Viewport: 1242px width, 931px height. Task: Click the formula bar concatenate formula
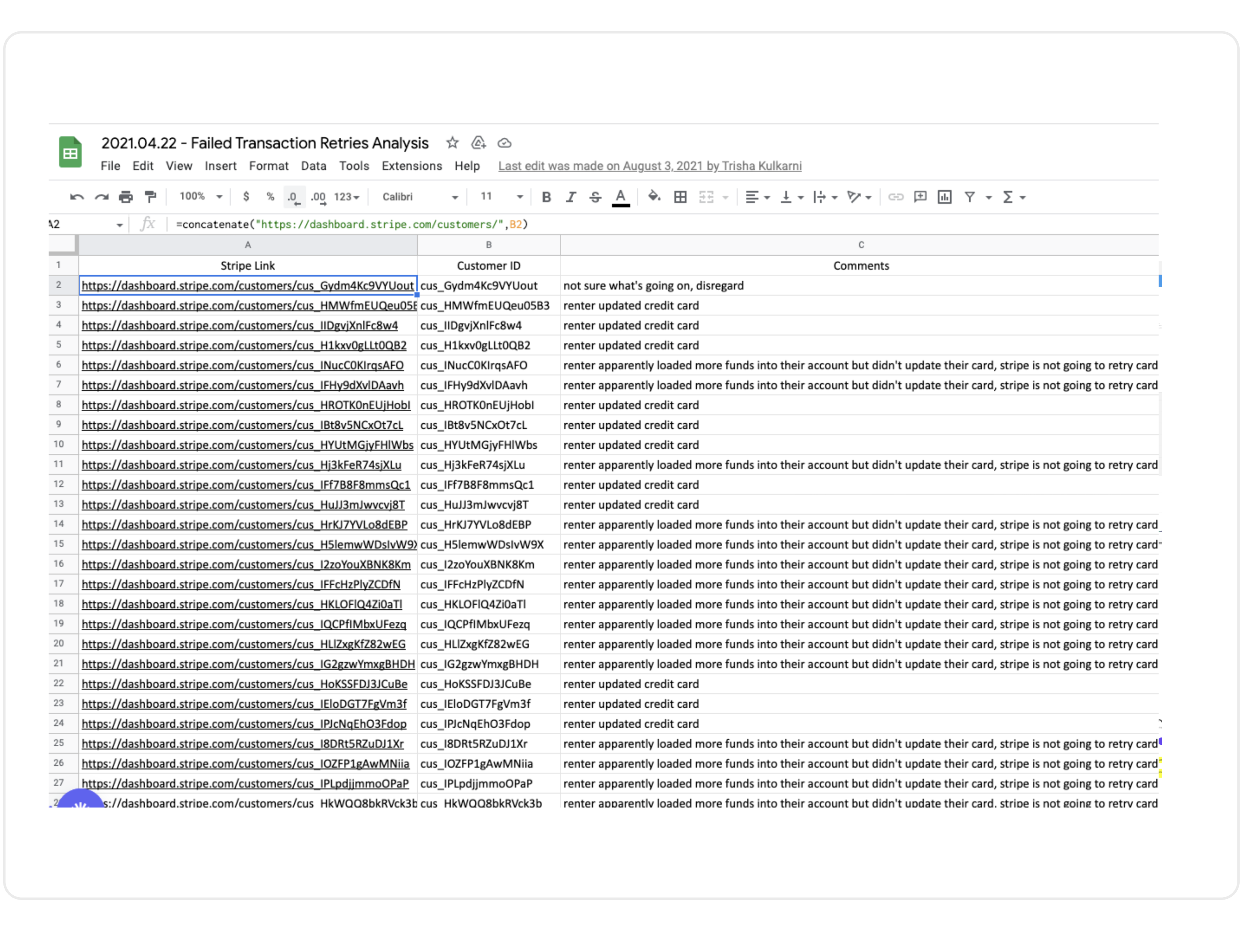point(352,225)
